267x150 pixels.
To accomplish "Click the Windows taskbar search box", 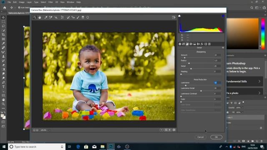I will [37, 147].
